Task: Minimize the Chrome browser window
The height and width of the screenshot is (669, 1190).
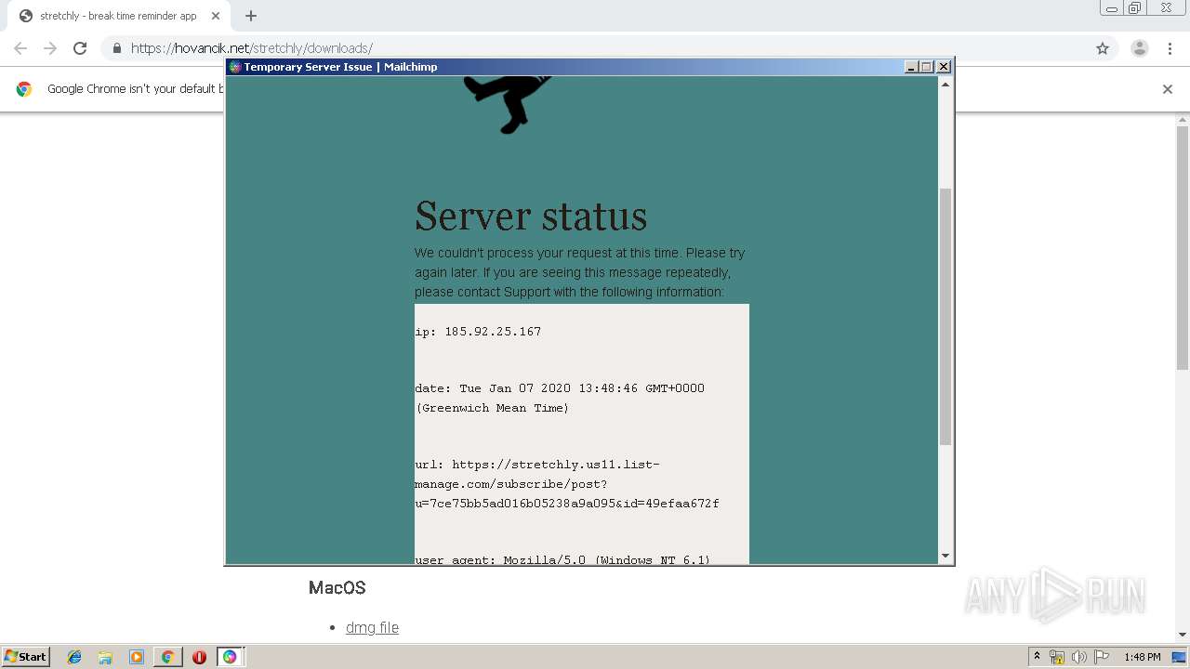Action: tap(1112, 8)
